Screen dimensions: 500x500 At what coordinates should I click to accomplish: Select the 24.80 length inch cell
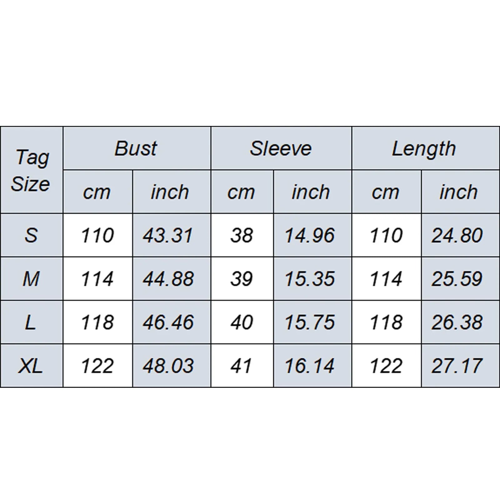(461, 235)
